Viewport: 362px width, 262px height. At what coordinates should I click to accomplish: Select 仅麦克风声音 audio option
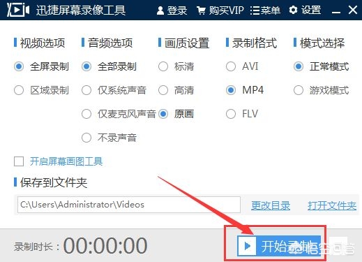point(119,114)
